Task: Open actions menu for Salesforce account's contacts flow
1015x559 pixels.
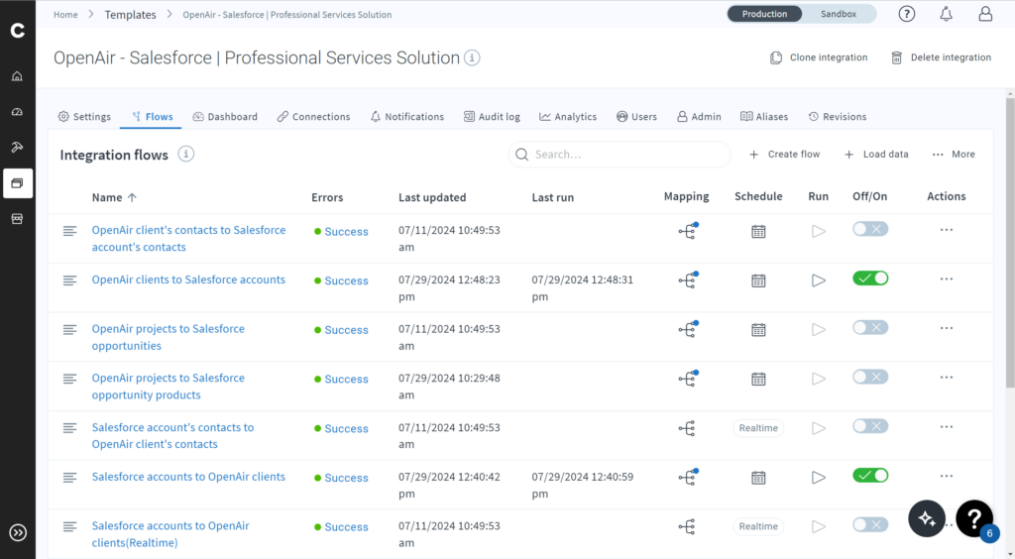Action: tap(946, 426)
